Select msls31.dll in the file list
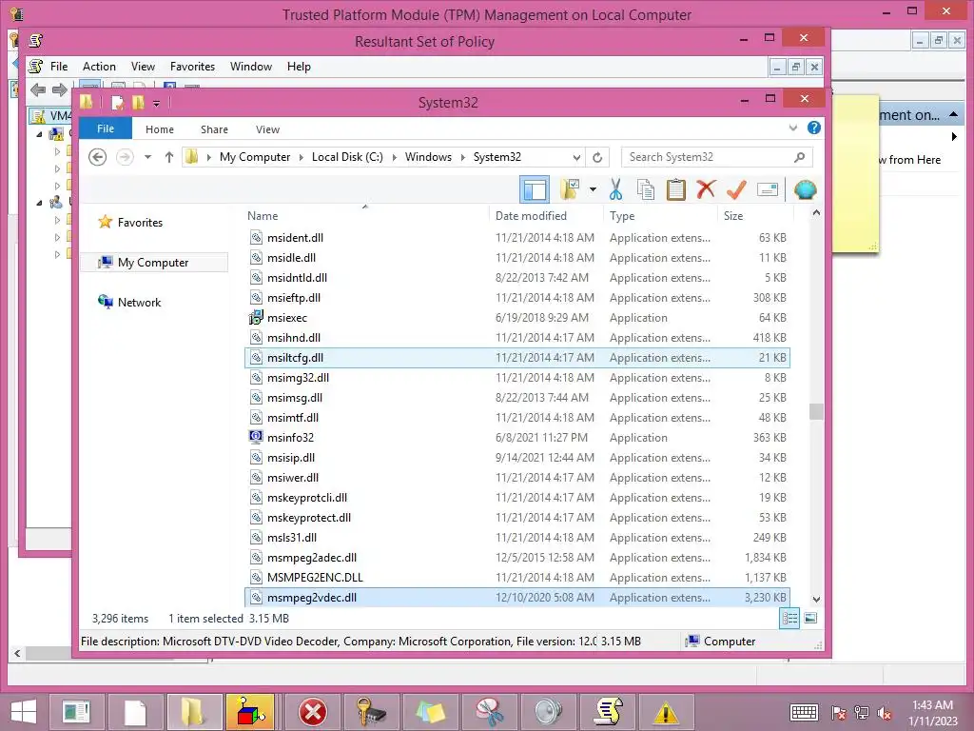 [517, 538]
